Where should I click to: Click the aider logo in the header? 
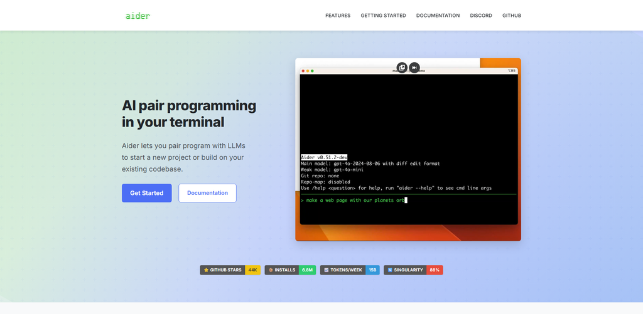click(x=138, y=16)
